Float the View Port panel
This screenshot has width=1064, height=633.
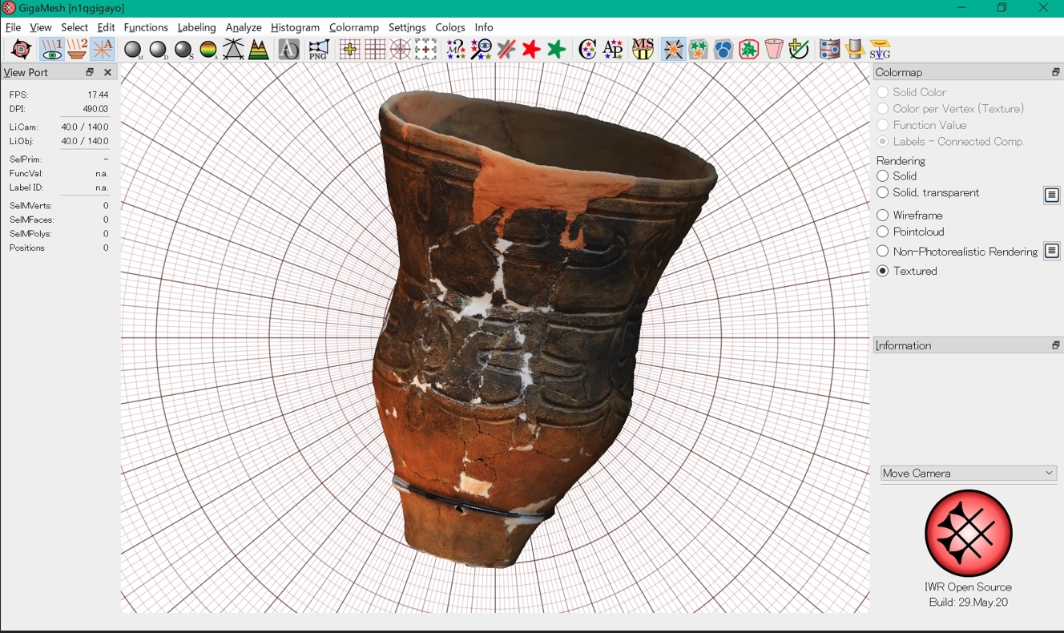[90, 72]
